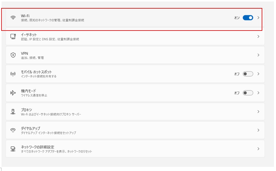Viewport: 276px width, 171px height.
Task: Open the ダイヤルアップ settings entry
Action: point(135,130)
